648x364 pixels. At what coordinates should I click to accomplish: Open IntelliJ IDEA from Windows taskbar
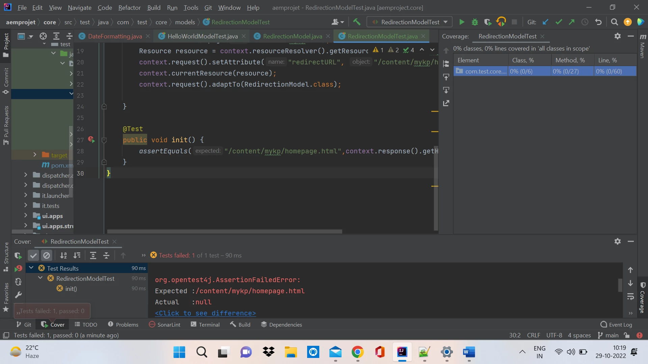click(402, 352)
